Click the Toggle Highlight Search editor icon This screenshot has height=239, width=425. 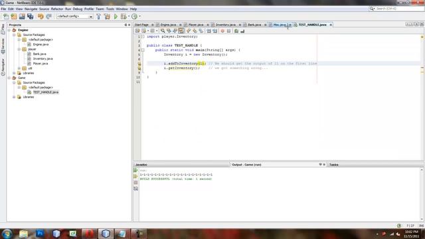click(181, 31)
